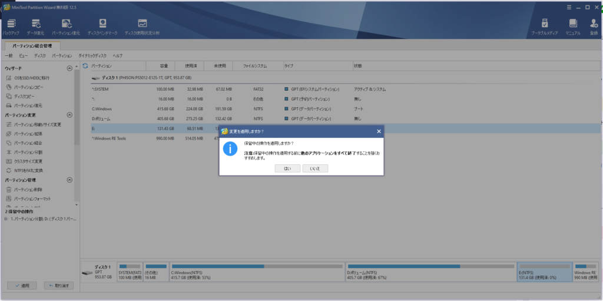
Task: Choose パーティション拡張 operation
Action: point(24,134)
